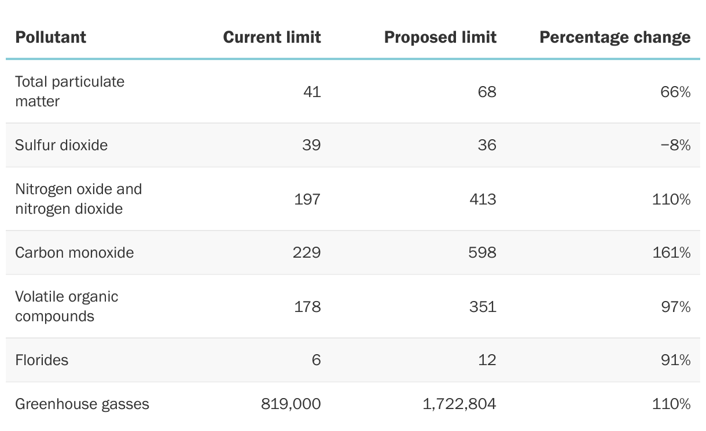
Task: Click the Greenhouse gasses row label
Action: pos(82,404)
